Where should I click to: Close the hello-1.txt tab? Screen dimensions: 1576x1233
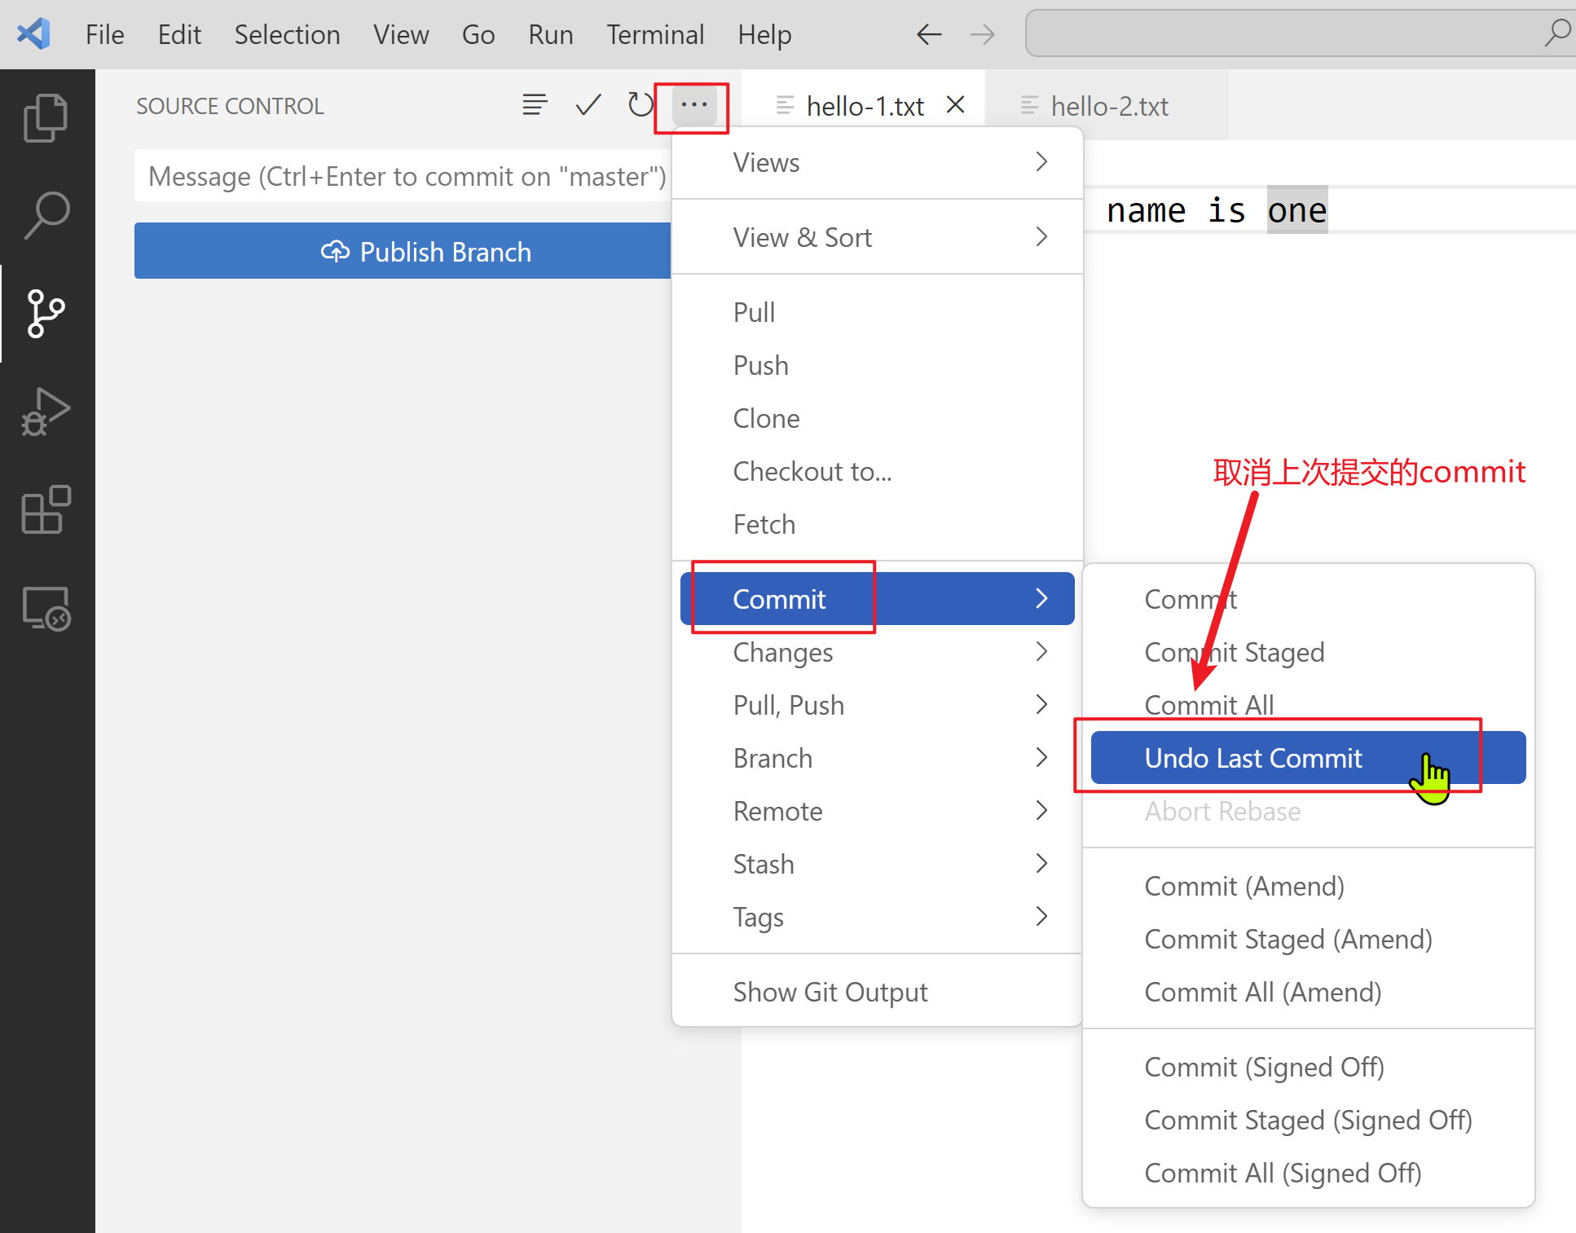coord(956,105)
